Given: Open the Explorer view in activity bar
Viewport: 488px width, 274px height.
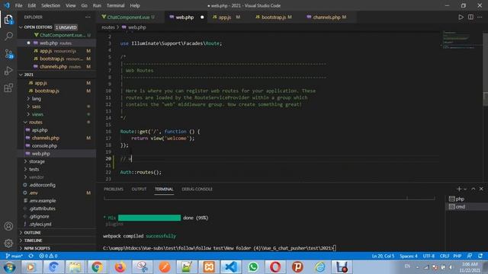Looking at the screenshot, I should tap(8, 20).
